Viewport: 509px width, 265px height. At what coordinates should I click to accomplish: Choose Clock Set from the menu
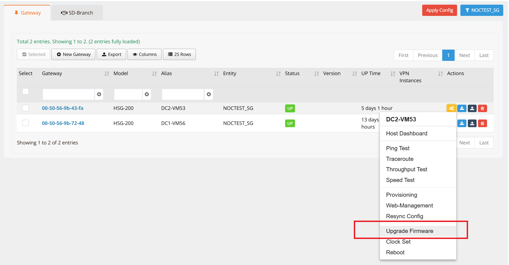point(418,242)
